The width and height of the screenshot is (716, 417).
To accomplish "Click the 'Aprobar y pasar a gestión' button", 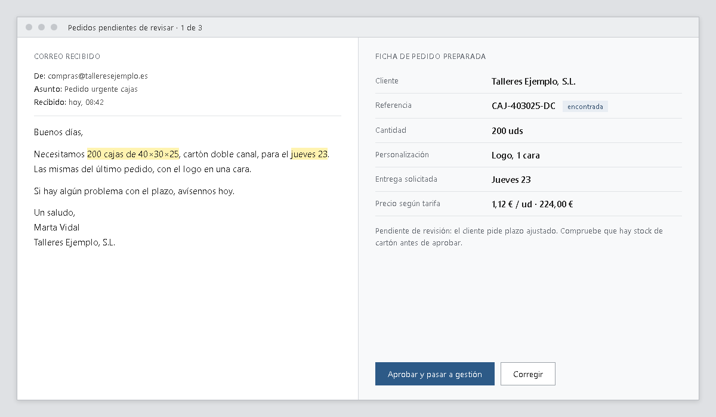I will [435, 374].
